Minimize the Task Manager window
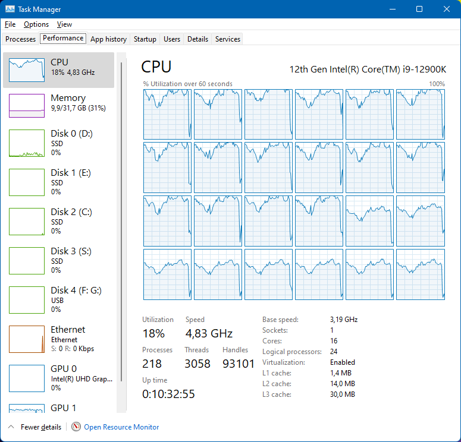 [x=393, y=9]
